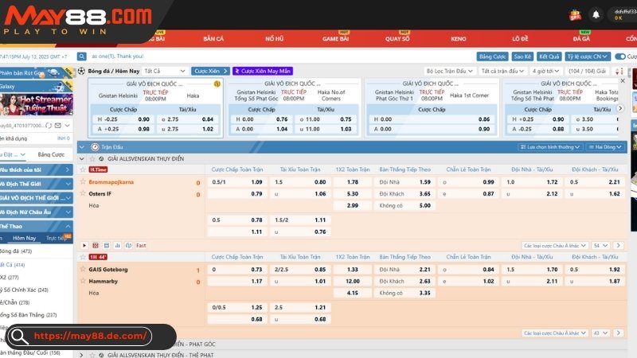637x358 pixels.
Task: Switch to Hôm Nay sidebar tab
Action: tap(25, 238)
